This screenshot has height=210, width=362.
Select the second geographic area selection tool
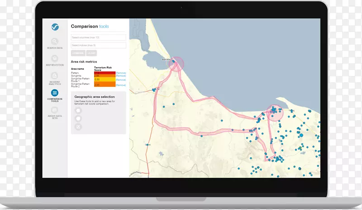click(x=78, y=118)
